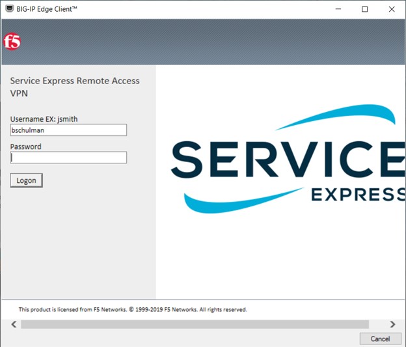
Task: Close the BIG-IP Edge Client window
Action: click(392, 9)
